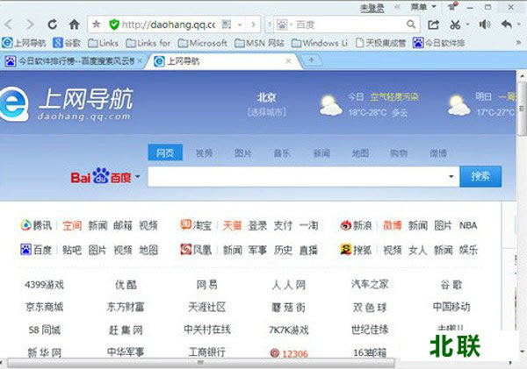Select the 音乐 search tab
This screenshot has height=369, width=527.
click(x=282, y=153)
